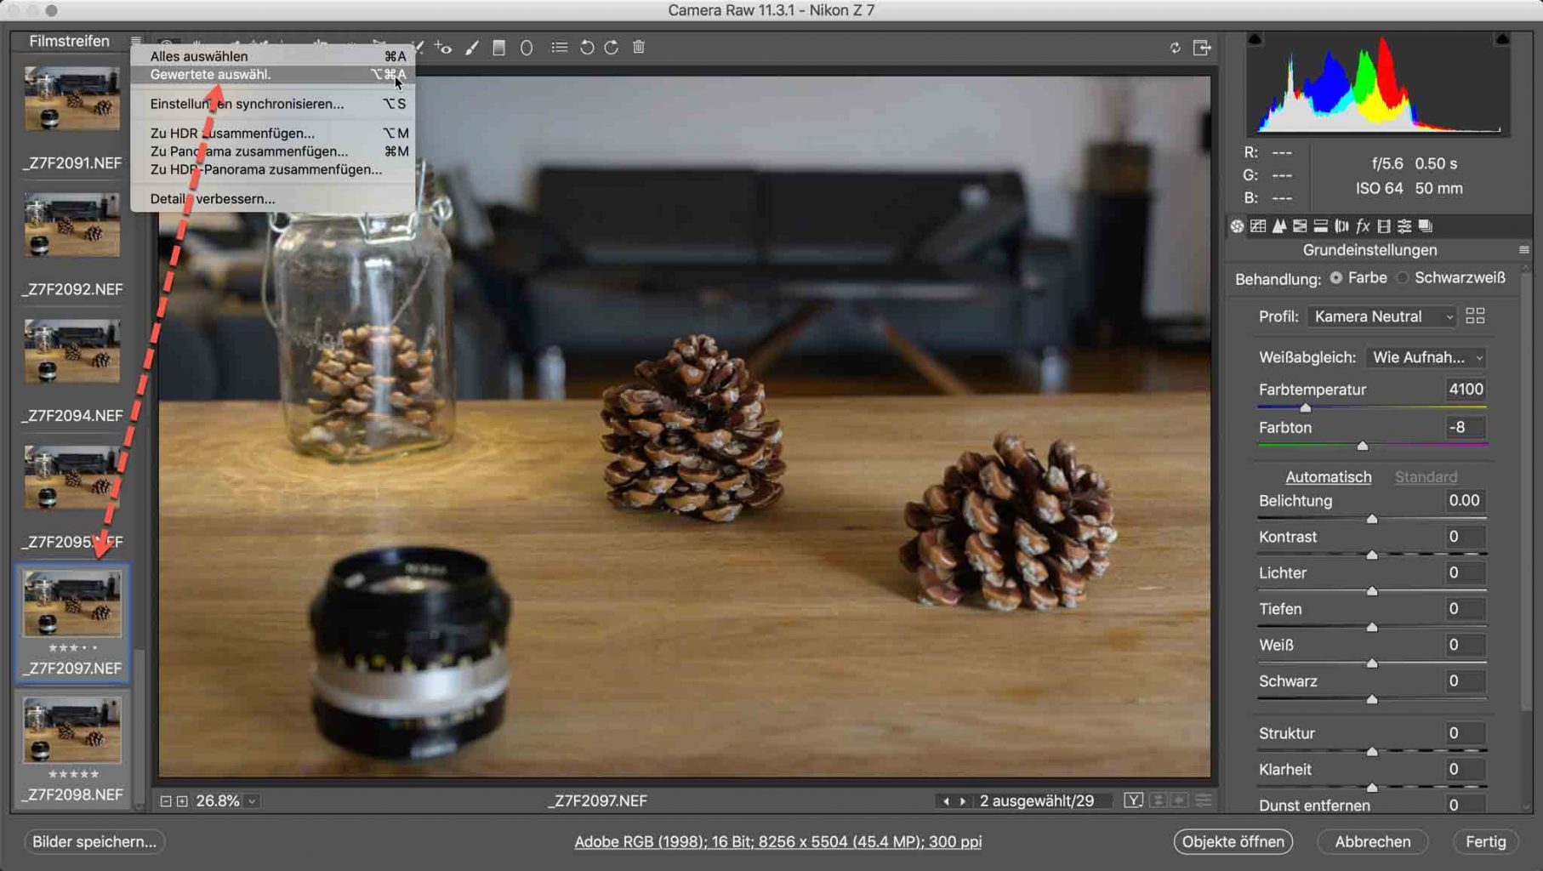
Task: Click Bilder speichern button
Action: [x=94, y=841]
